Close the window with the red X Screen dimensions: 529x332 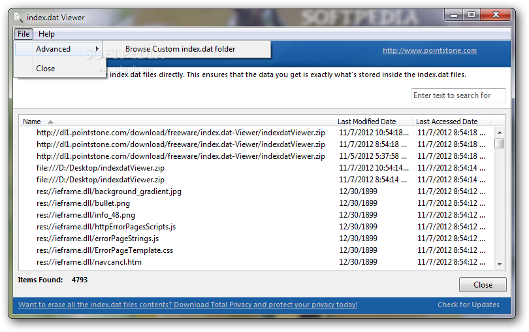click(496, 15)
